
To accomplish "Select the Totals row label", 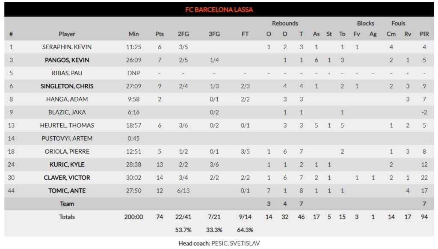I will 67,217.
